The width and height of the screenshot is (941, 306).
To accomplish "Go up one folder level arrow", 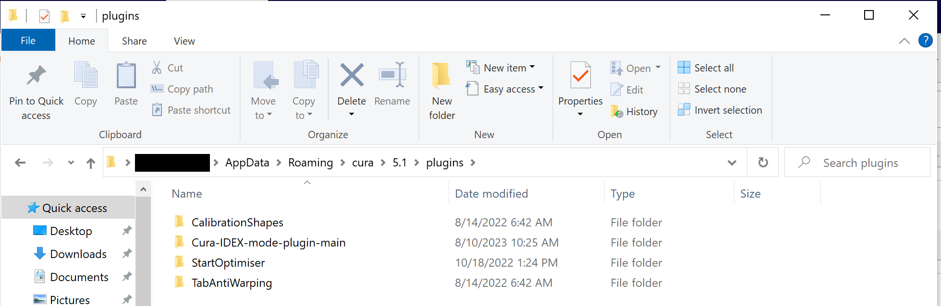I will tap(91, 163).
